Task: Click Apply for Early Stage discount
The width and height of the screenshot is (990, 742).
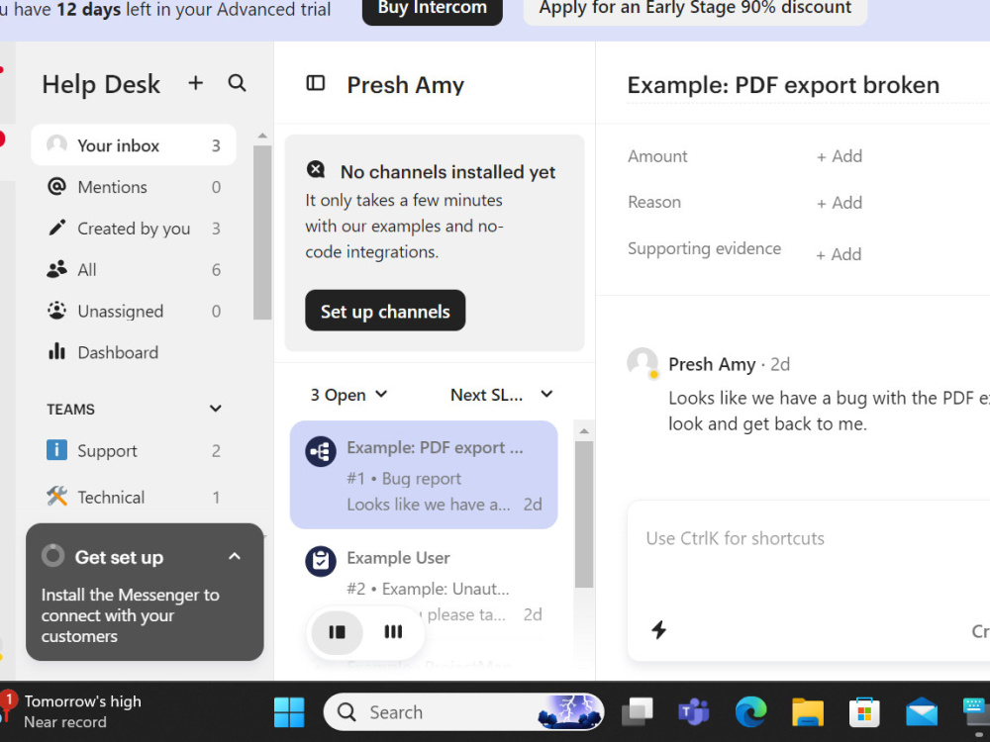Action: pos(695,9)
